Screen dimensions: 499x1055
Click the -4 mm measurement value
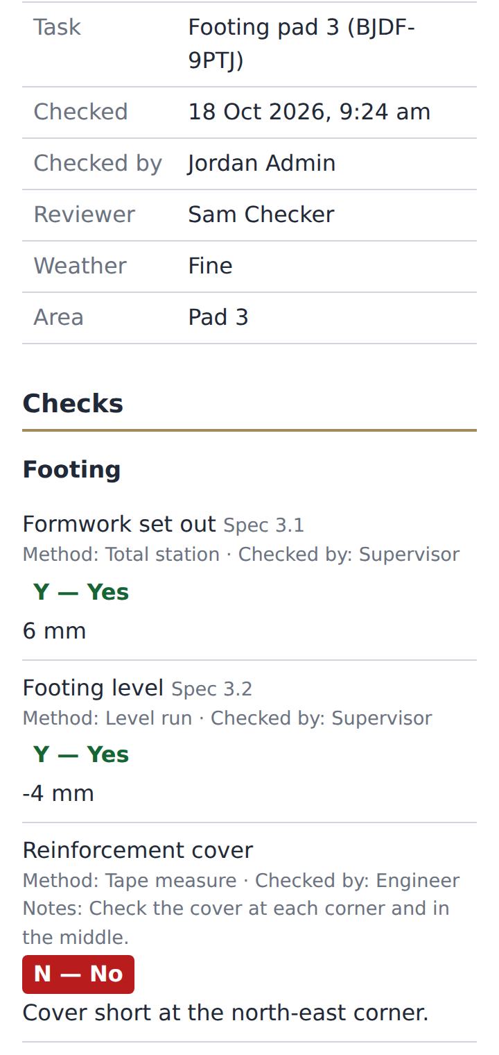[58, 793]
